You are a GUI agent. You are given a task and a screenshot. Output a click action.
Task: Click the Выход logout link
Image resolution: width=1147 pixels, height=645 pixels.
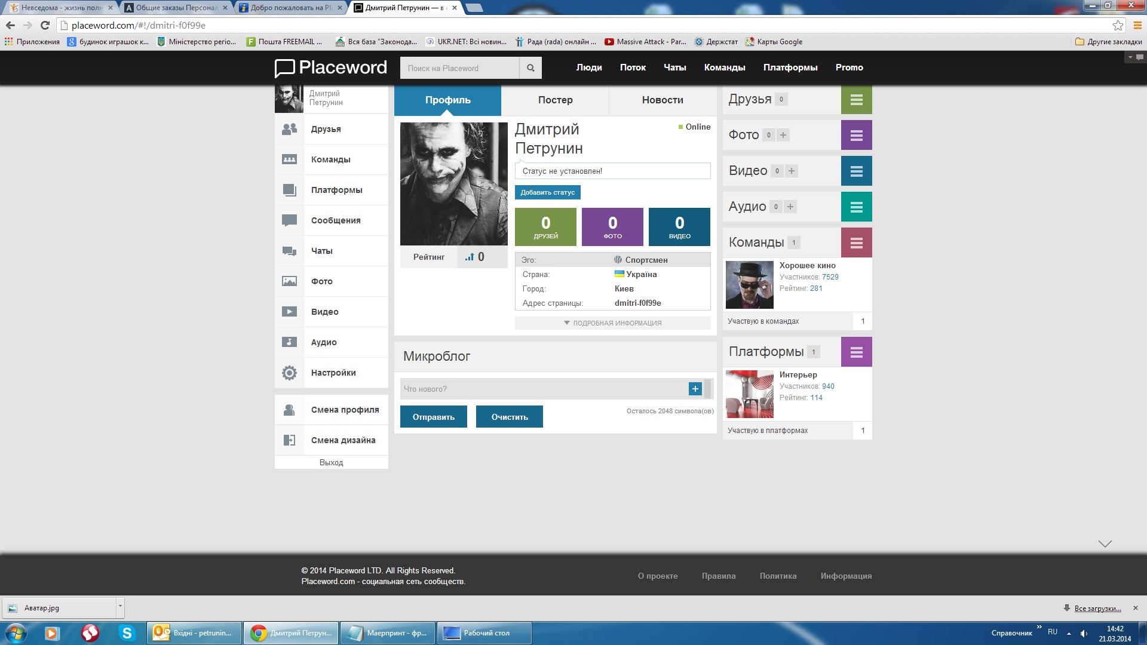(332, 462)
